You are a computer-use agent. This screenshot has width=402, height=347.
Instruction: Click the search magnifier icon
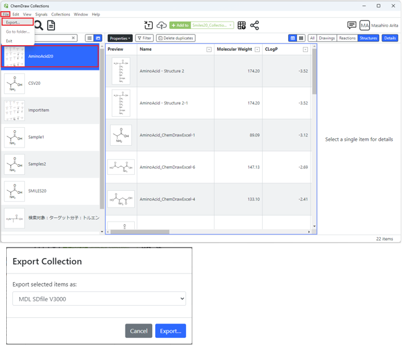click(38, 25)
